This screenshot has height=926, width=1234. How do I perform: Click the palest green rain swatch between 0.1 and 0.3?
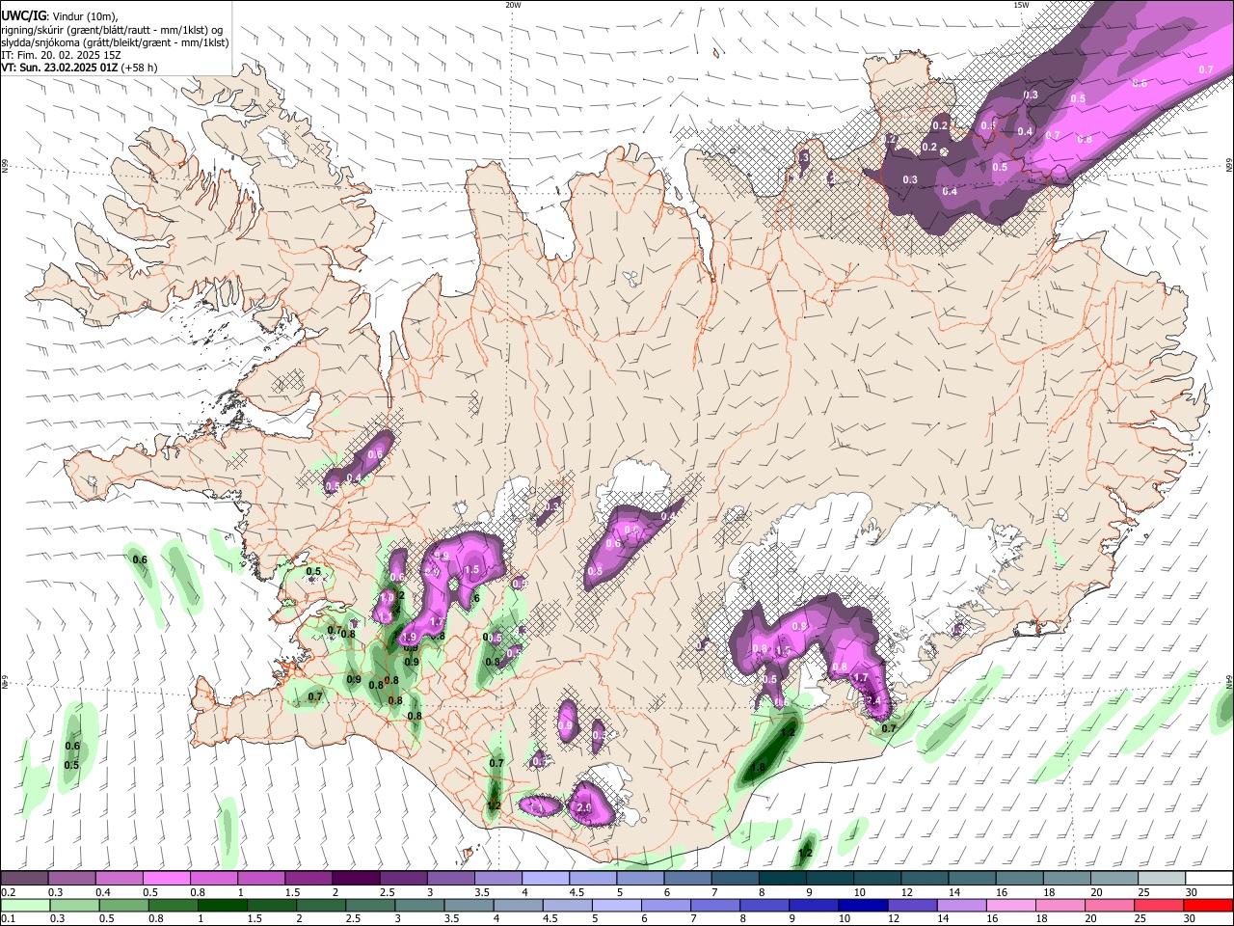tap(24, 905)
